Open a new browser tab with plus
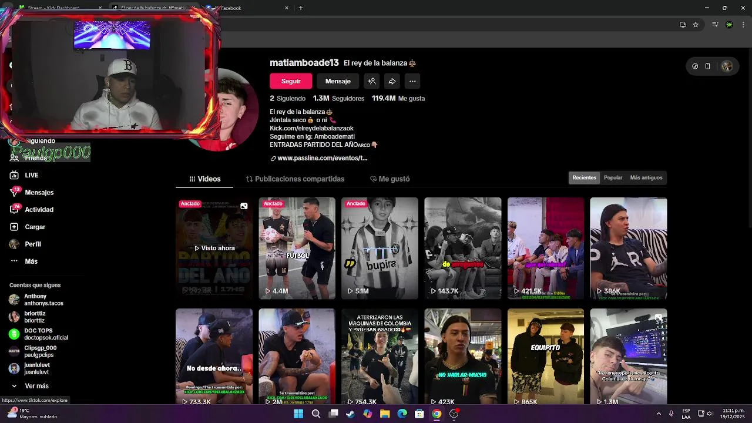 coord(300,8)
